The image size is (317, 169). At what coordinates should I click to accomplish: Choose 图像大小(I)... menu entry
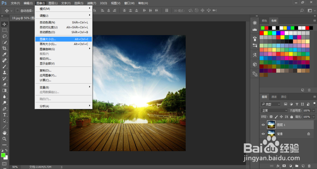(x=63, y=39)
